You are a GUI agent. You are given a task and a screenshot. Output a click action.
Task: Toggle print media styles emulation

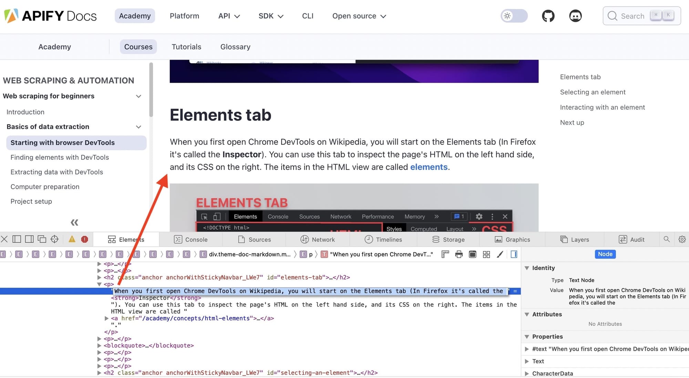[x=459, y=254]
